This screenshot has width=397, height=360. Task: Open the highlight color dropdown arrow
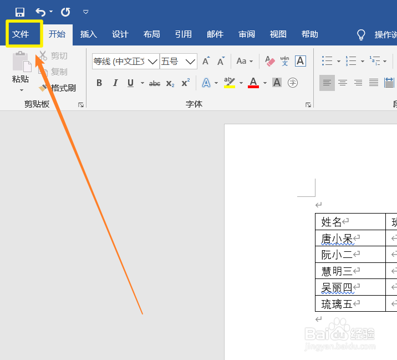[x=241, y=83]
